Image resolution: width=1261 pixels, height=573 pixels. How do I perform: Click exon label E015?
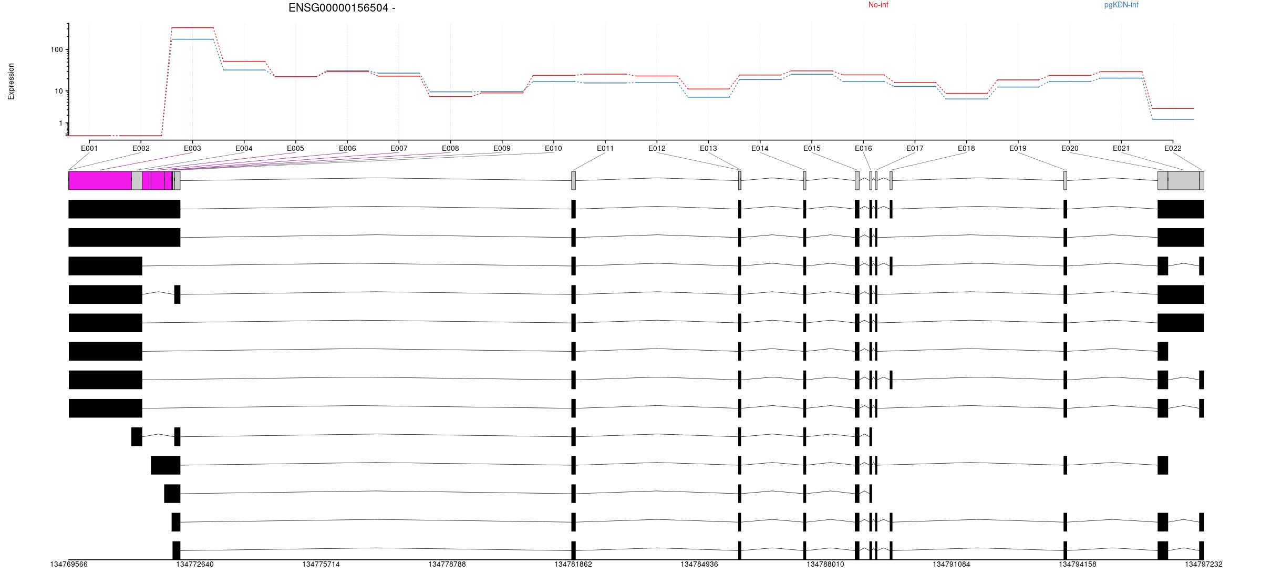(812, 148)
